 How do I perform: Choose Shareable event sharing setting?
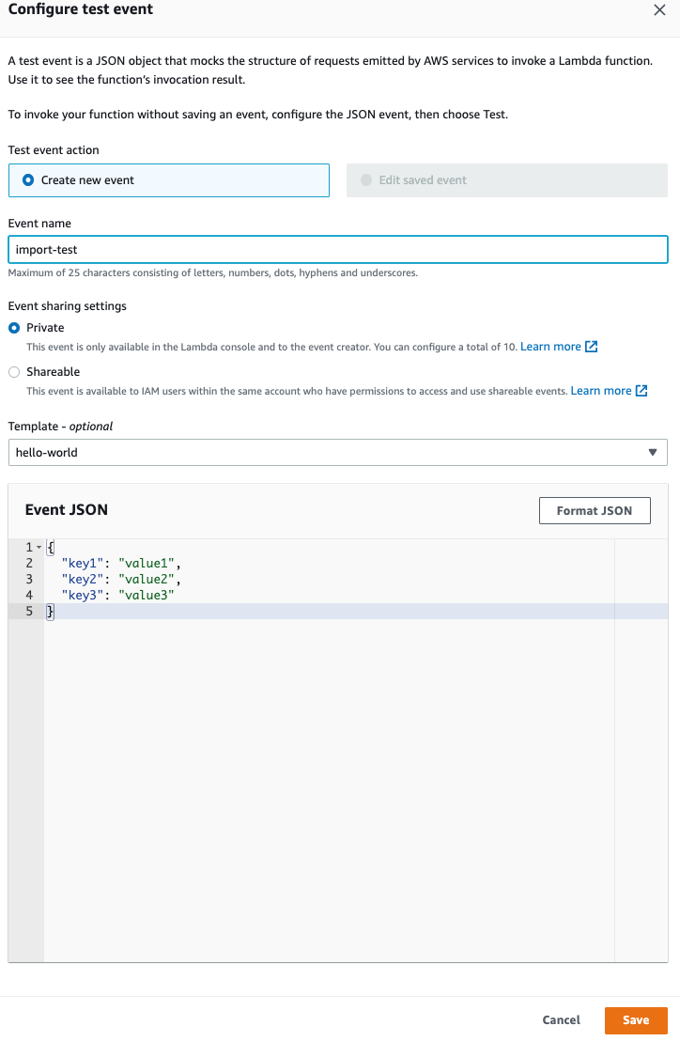point(14,372)
